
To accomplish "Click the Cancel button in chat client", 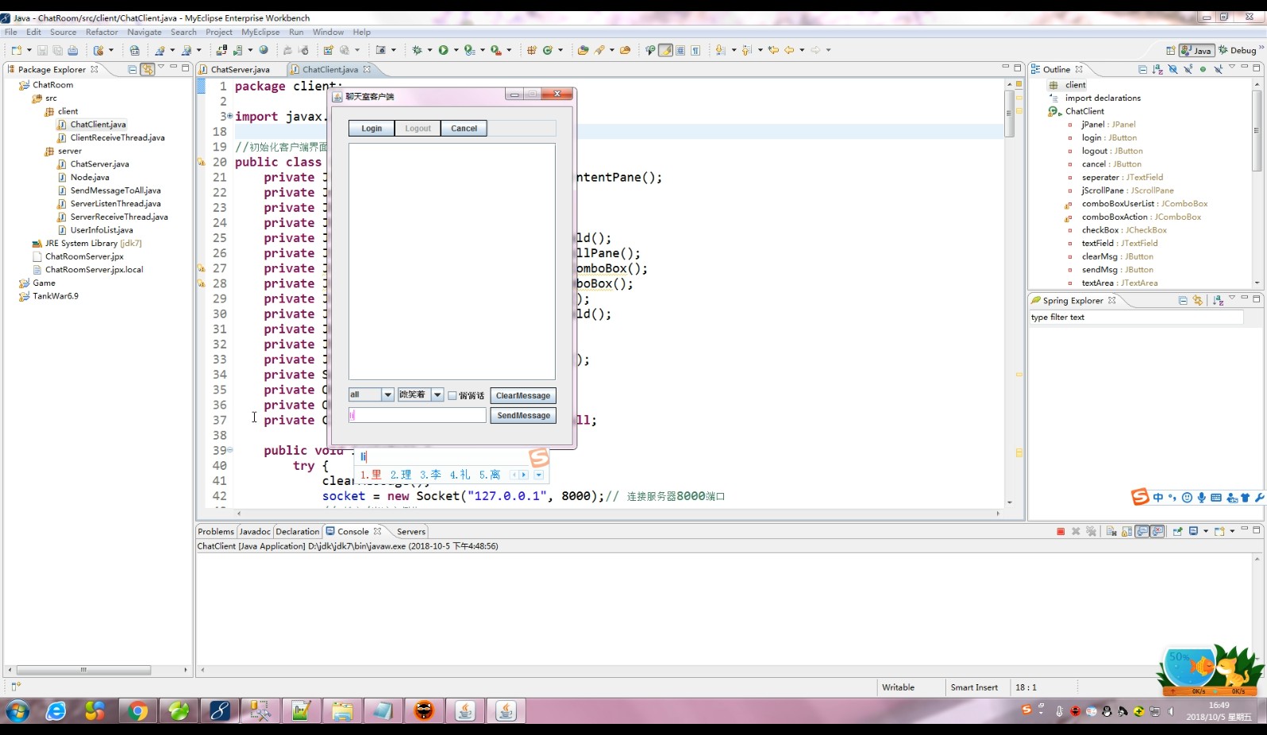I will (464, 129).
